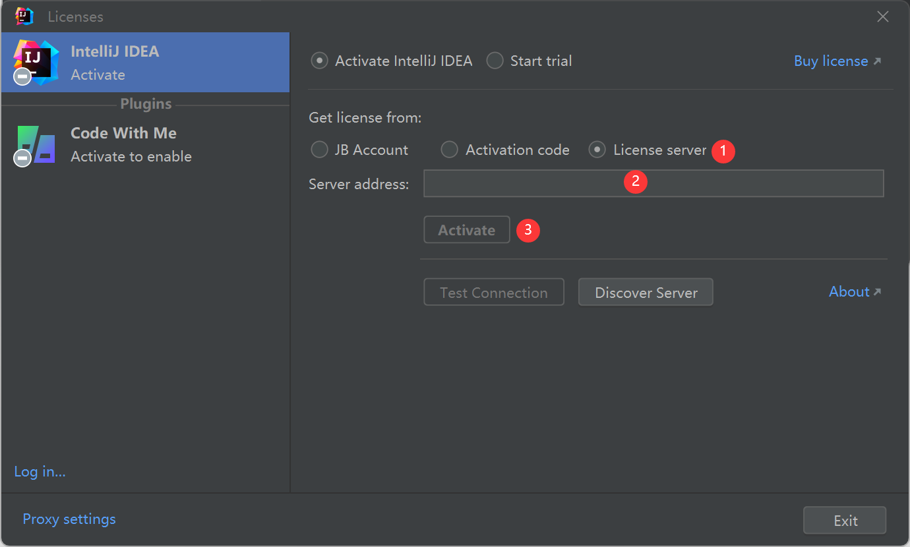The width and height of the screenshot is (910, 547).
Task: Click the Exit button
Action: (845, 521)
